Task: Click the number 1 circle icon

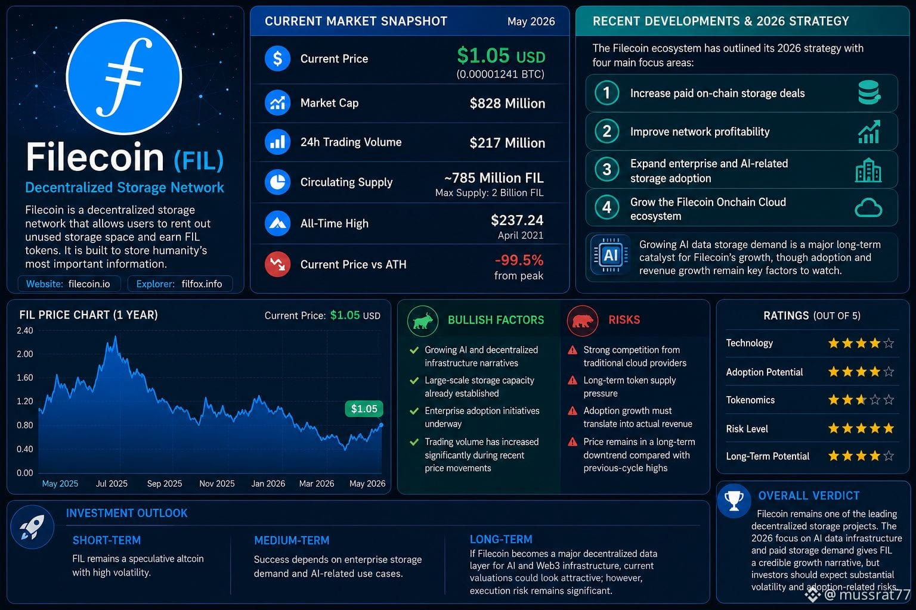Action: pyautogui.click(x=607, y=93)
